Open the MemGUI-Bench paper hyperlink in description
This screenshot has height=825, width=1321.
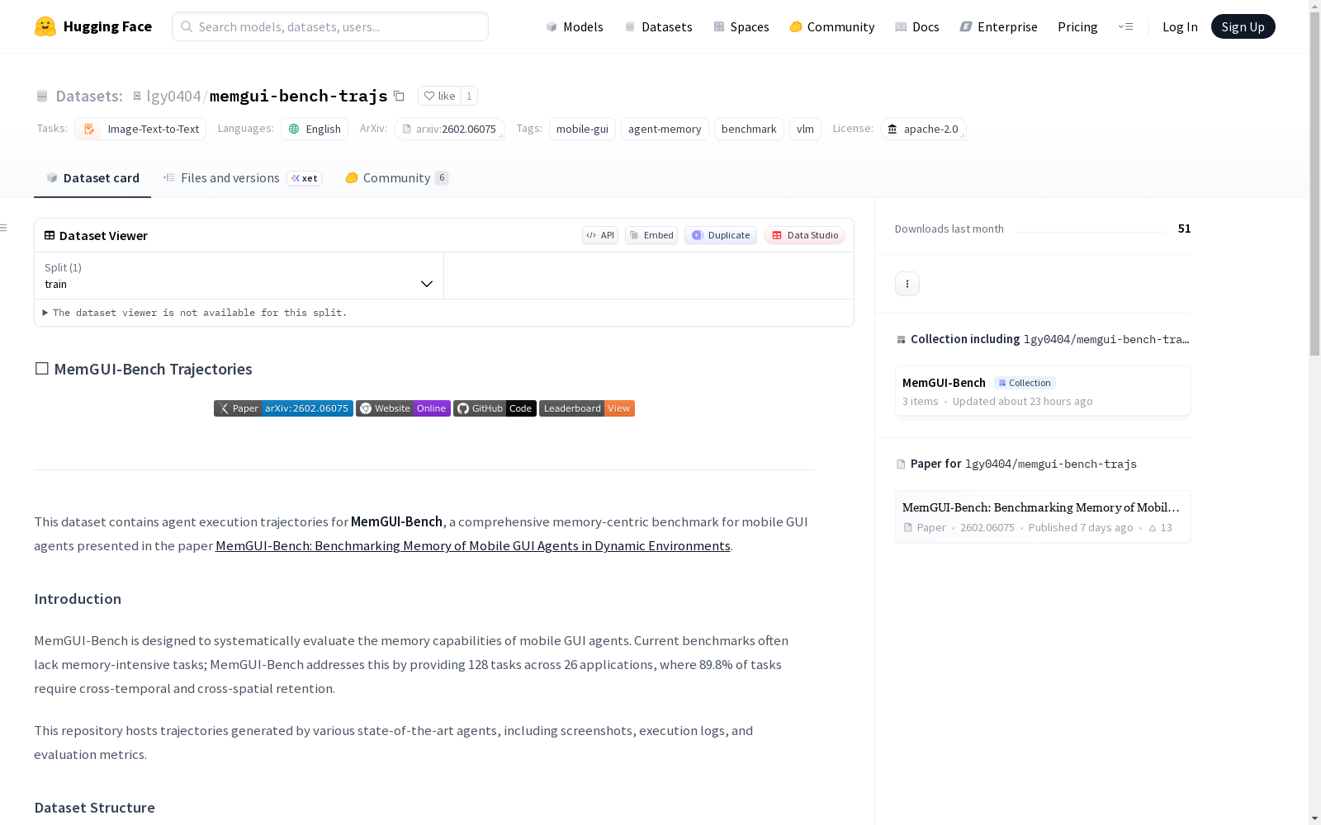coord(473,545)
